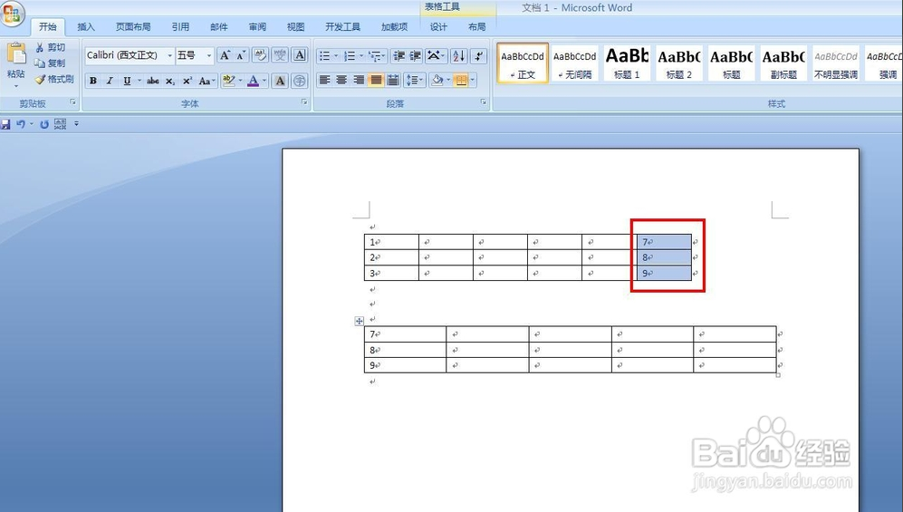Click the Character Border icon
Screen dimensions: 903x512
(x=300, y=55)
